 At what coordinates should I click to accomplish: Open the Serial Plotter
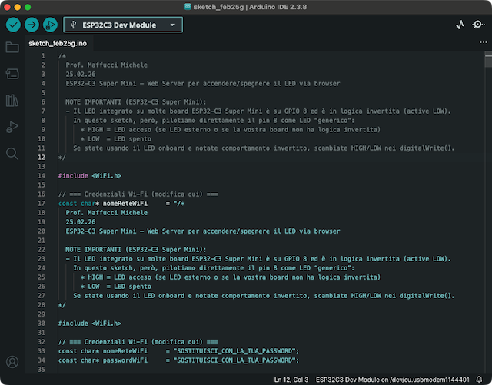pos(460,25)
